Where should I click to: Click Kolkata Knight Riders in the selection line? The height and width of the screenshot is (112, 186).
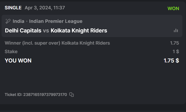(86, 43)
